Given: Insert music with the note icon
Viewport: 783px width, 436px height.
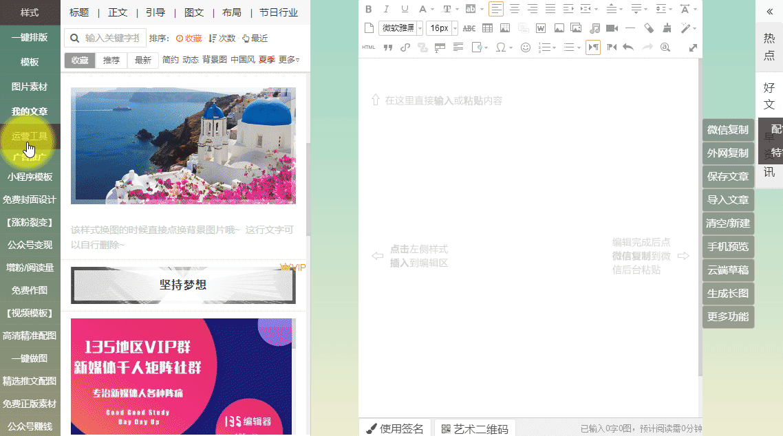Looking at the screenshot, I should point(594,28).
